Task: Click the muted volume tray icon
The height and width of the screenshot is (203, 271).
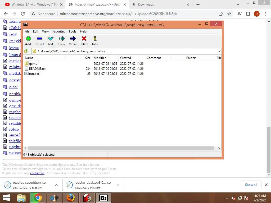Action: 233,198
